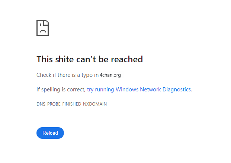Viewport: 231px width, 163px height.
Task: Open the Windows Network Diagnostics link
Action: point(139,90)
